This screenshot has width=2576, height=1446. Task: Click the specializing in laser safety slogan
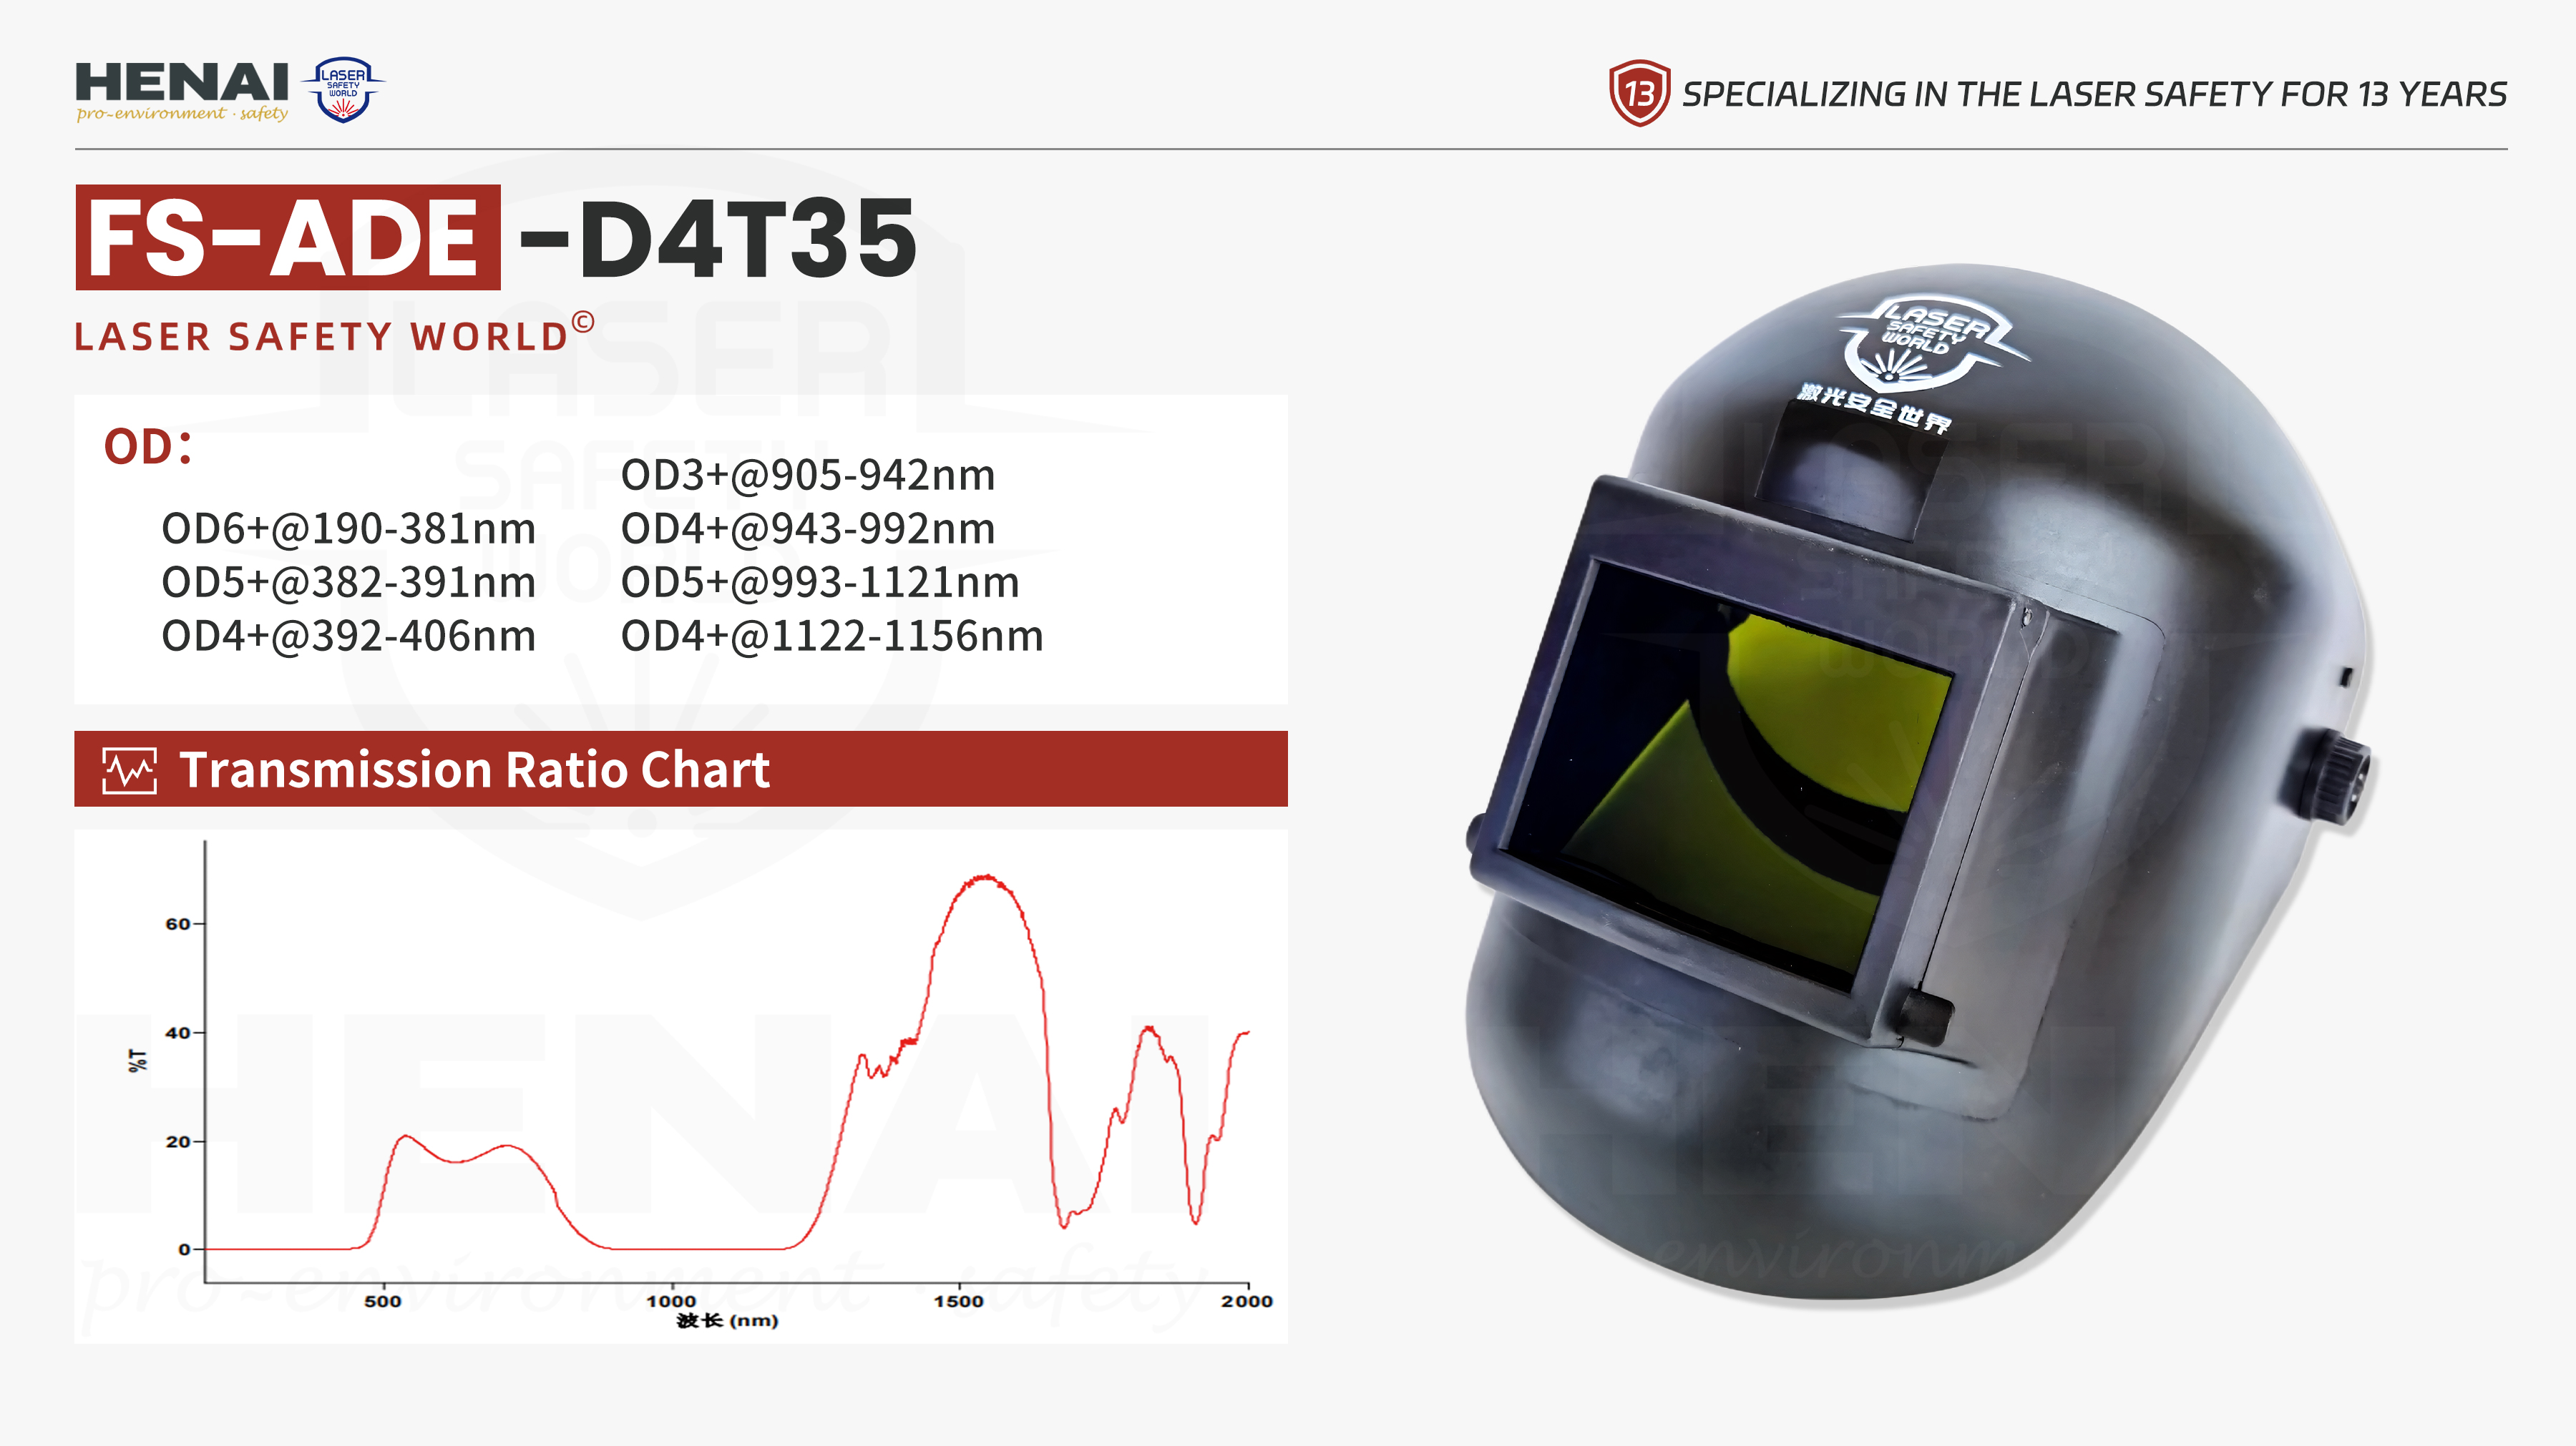point(2094,94)
